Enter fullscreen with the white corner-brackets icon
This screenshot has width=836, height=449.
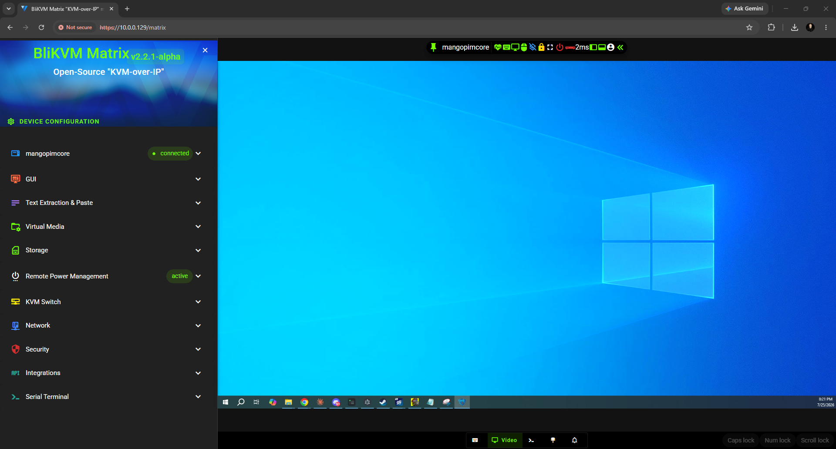[550, 47]
